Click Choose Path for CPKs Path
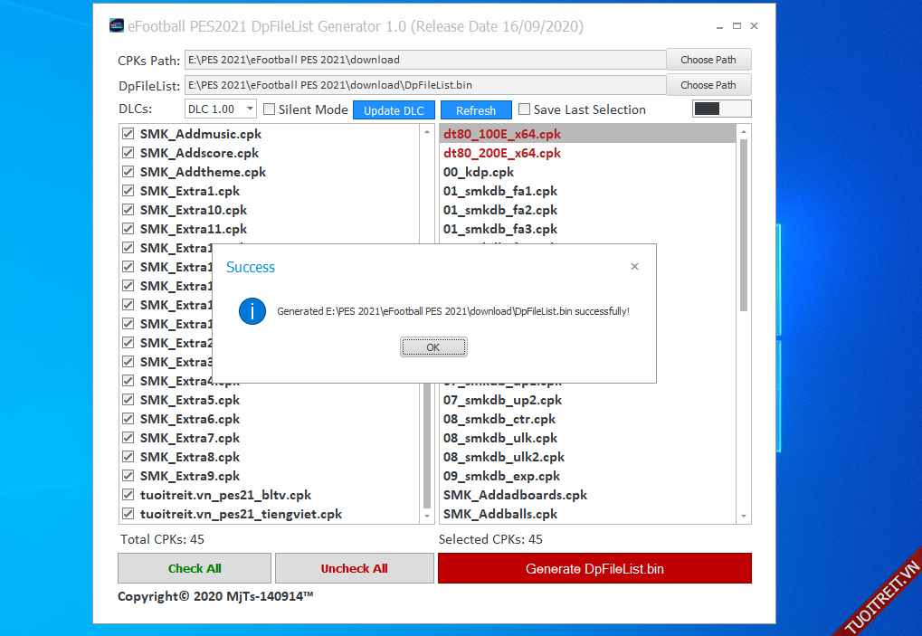 [x=708, y=60]
